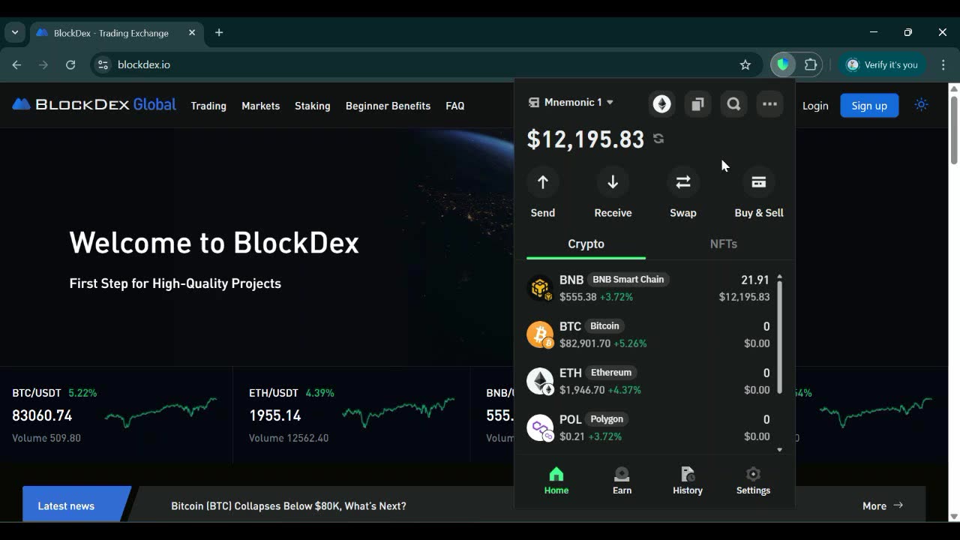Viewport: 960px width, 540px height.
Task: Open the Bitcoin Collapses news headline
Action: coord(289,506)
